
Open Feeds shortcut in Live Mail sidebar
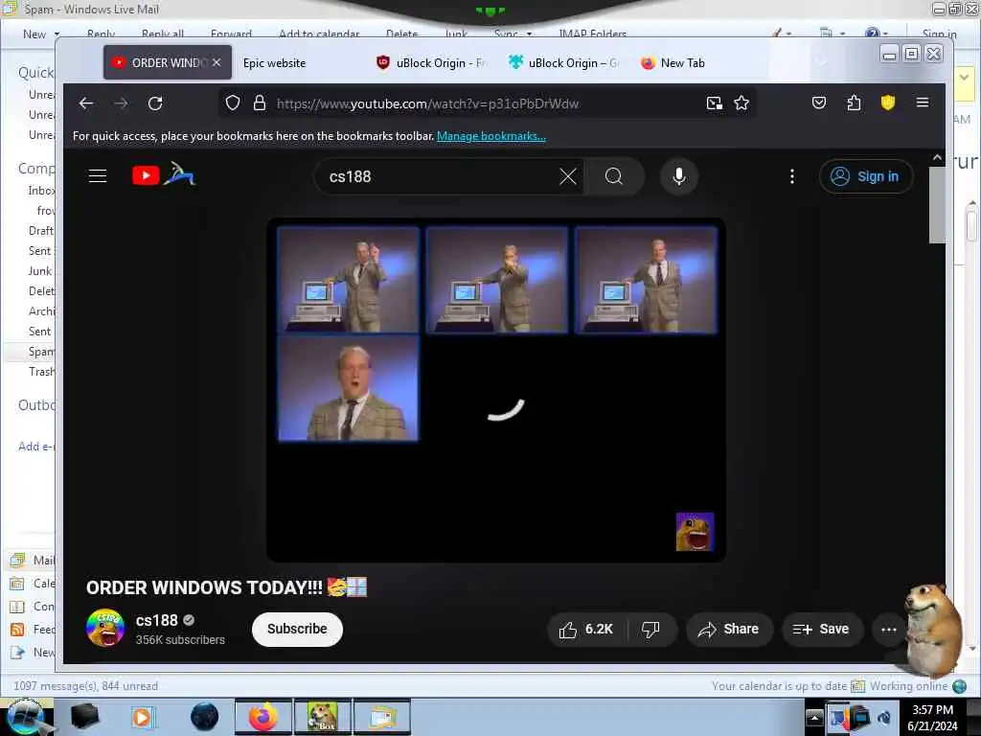(33, 629)
